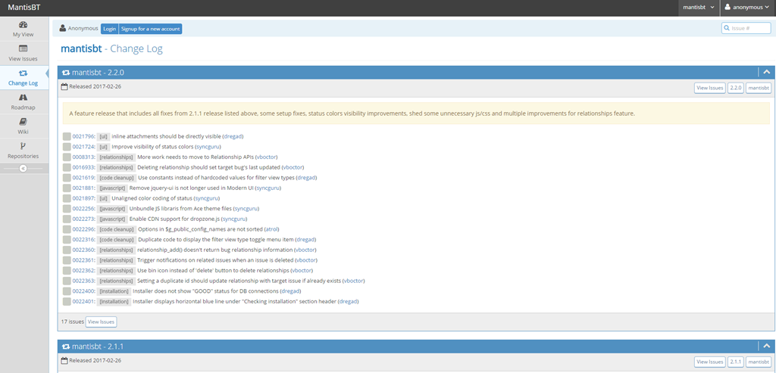Click dregad link on issue 0021796 row
This screenshot has width=776, height=373.
233,136
